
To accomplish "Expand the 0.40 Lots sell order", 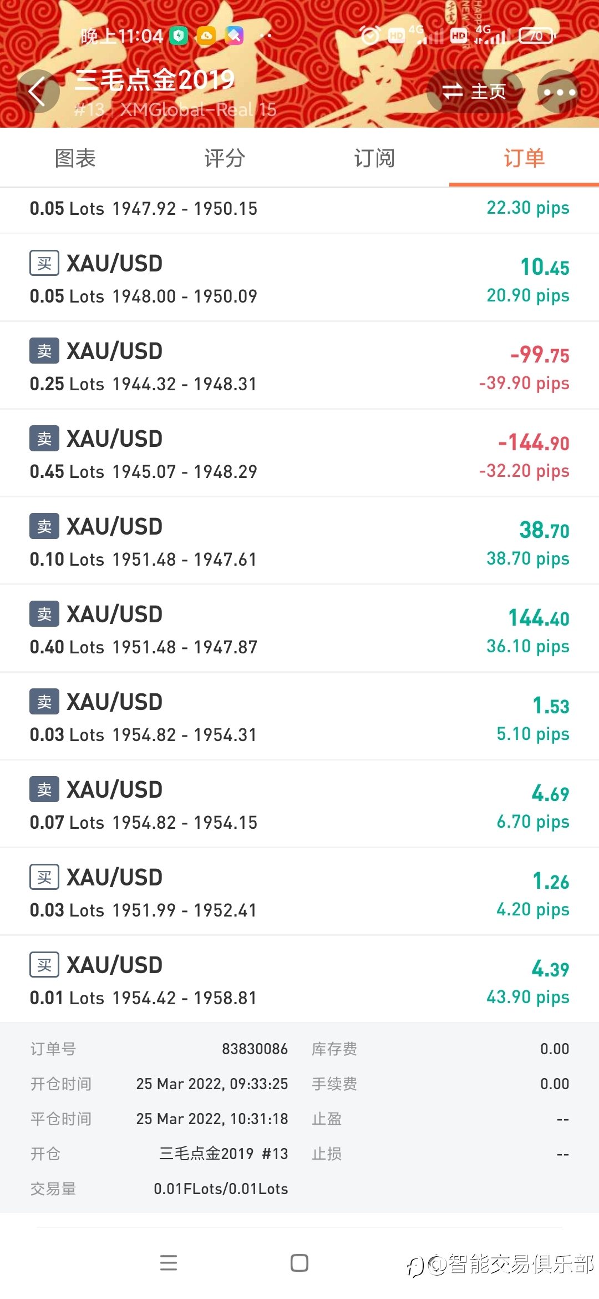I will pyautogui.click(x=299, y=629).
